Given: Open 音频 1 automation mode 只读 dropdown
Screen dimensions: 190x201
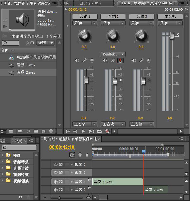Looking at the screenshot, I should 85,23.
